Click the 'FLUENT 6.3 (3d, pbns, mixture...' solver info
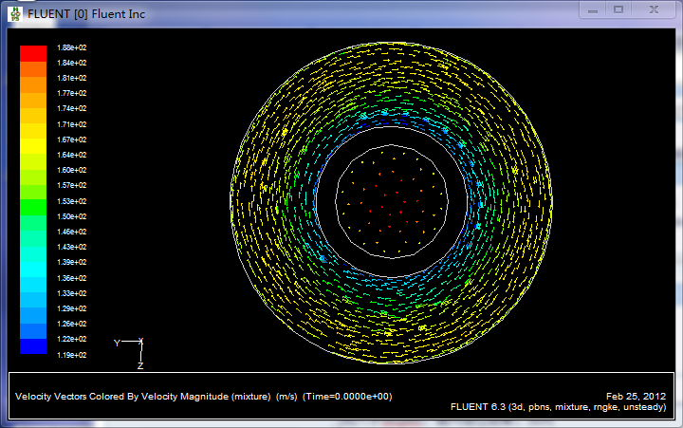This screenshot has height=428, width=683. pos(559,407)
